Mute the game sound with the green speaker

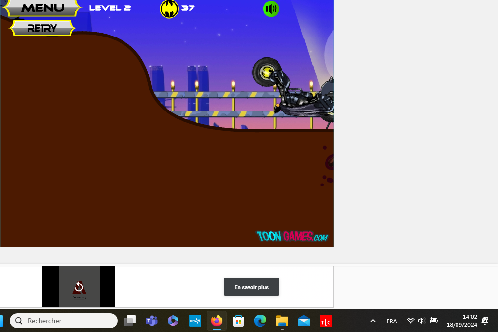pyautogui.click(x=271, y=9)
